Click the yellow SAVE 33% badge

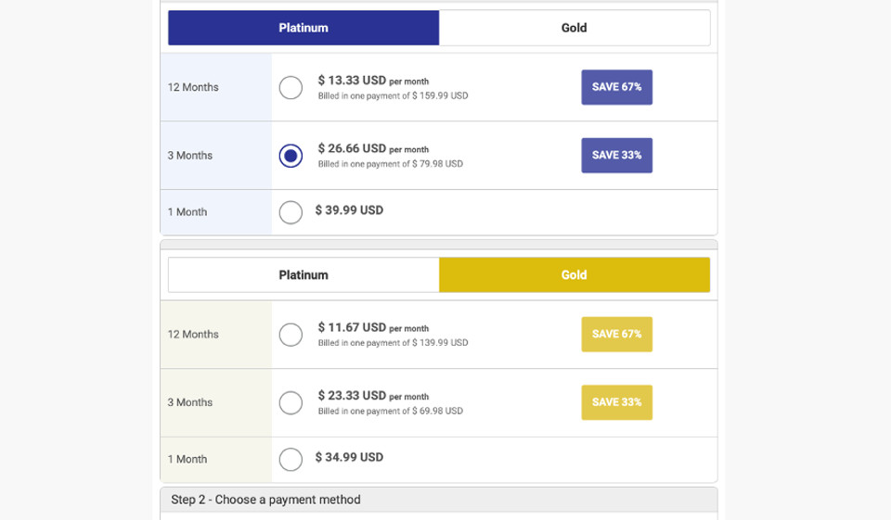(616, 402)
